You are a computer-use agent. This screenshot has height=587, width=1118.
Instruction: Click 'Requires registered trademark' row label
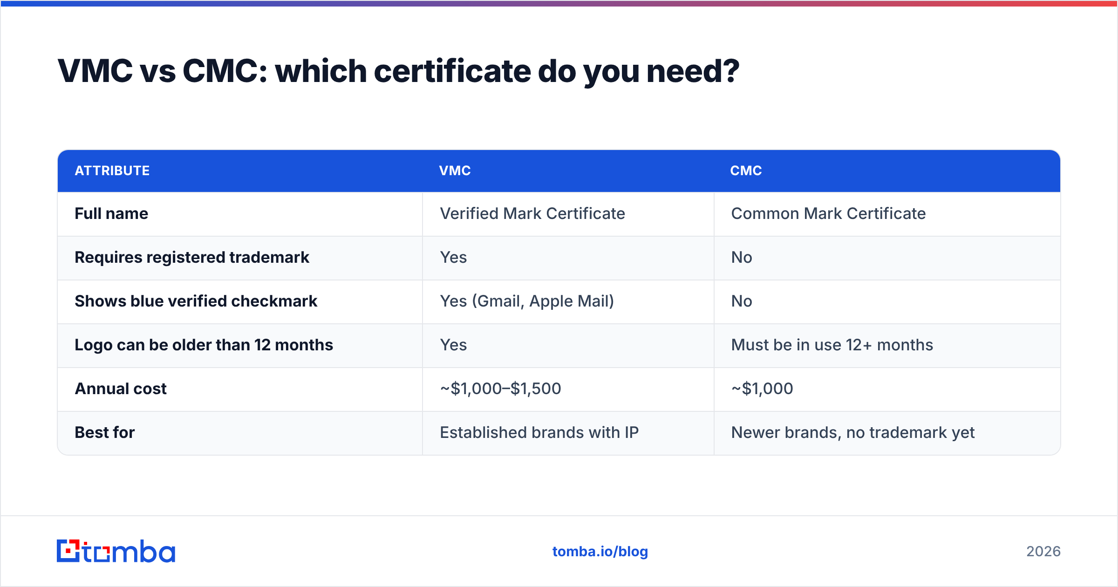point(192,257)
